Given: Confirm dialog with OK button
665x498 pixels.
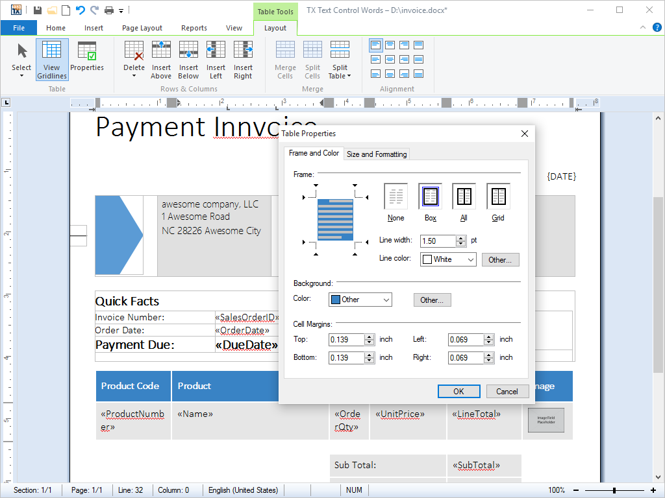Looking at the screenshot, I should 458,391.
